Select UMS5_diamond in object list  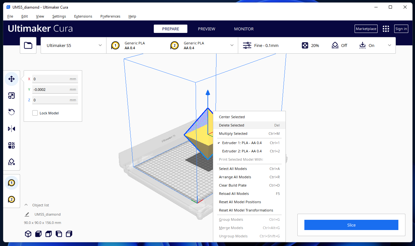48,214
